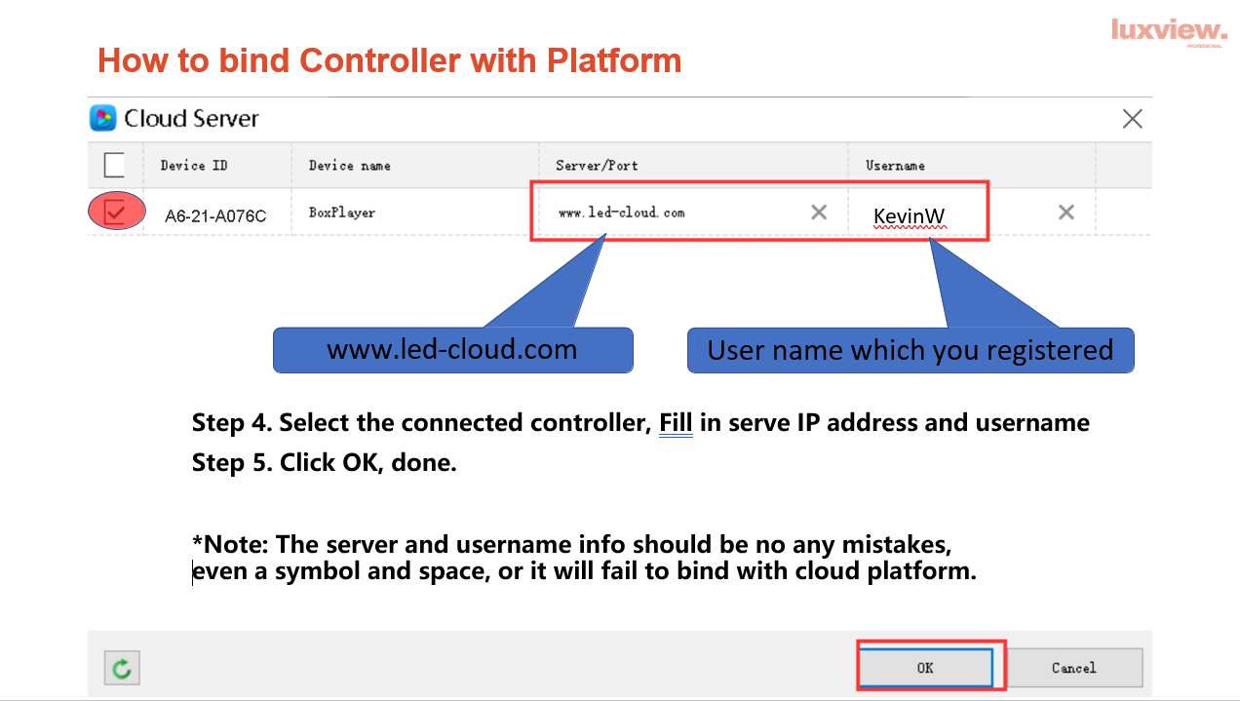This screenshot has width=1240, height=701.
Task: Click the Cloud Server app icon
Action: coord(103,119)
